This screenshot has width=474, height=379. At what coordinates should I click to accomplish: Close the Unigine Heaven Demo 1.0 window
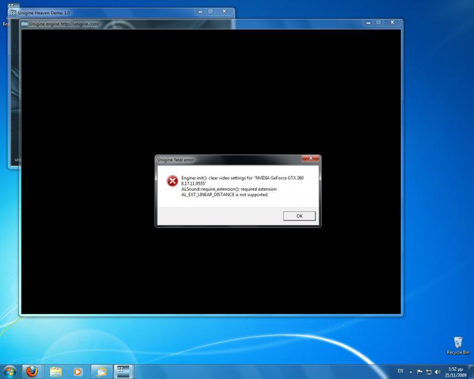(225, 11)
